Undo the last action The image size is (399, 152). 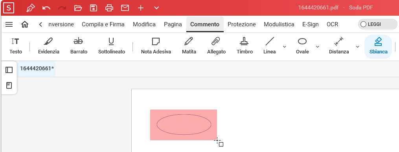(x=46, y=8)
